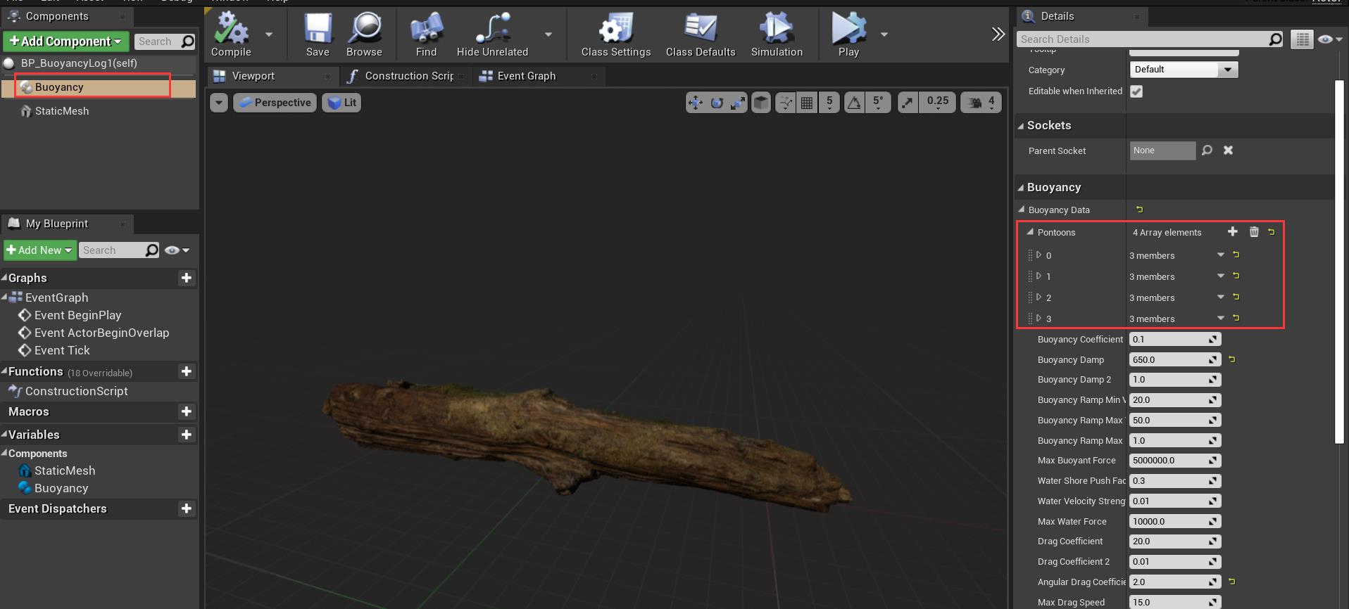Screen dimensions: 1349x609
Task: Search for Parent Socket magnifier icon
Action: point(1207,150)
